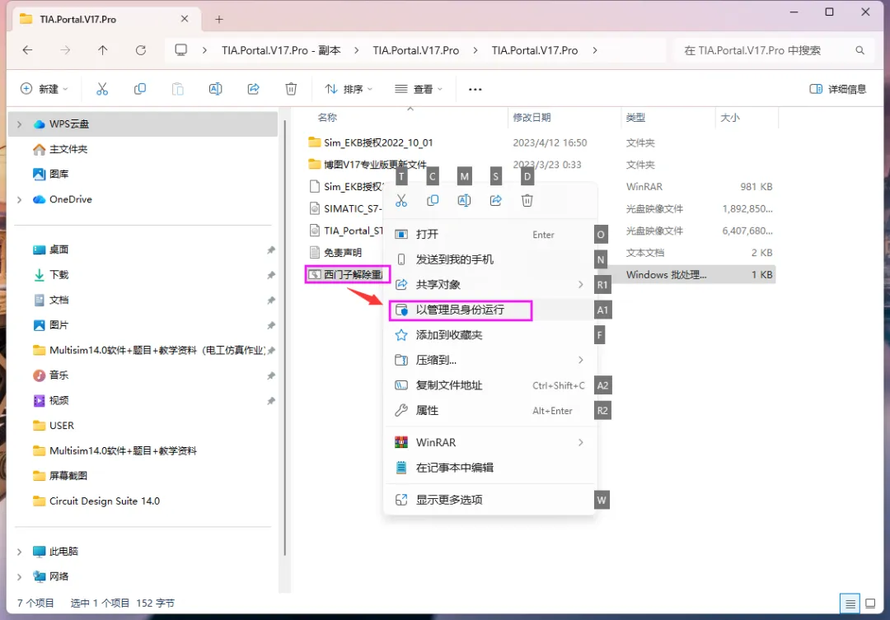Click the 修改日期 column header

click(x=532, y=118)
